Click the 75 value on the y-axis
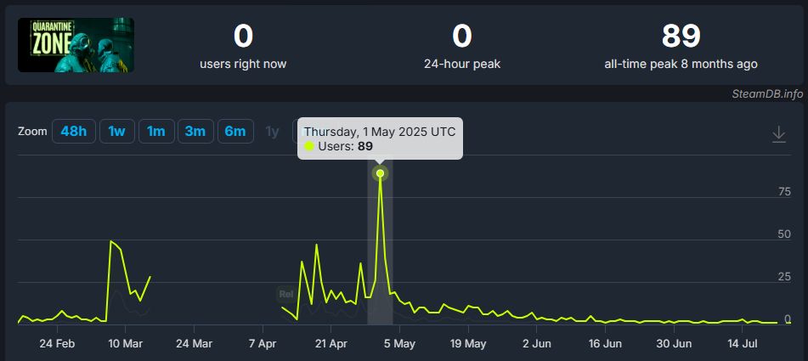Screen dimensions: 808x361 click(x=784, y=192)
